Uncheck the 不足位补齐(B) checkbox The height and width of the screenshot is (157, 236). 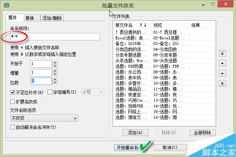(13, 92)
